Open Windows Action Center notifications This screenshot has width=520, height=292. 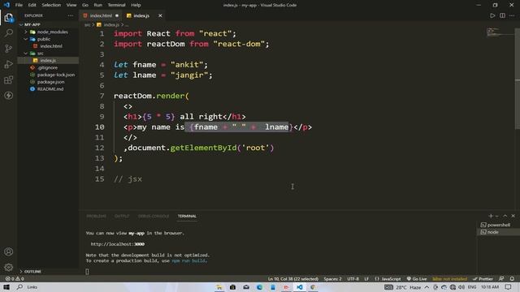point(508,287)
